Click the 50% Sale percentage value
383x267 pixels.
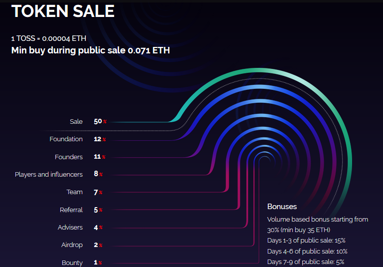[x=100, y=121]
